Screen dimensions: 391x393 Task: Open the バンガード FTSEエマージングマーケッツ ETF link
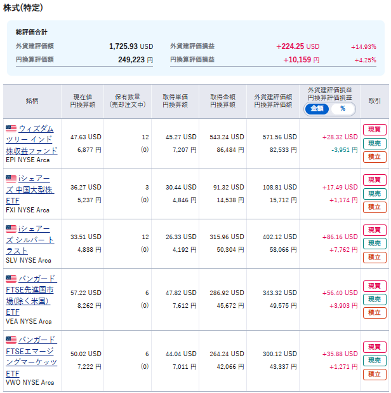(31, 357)
